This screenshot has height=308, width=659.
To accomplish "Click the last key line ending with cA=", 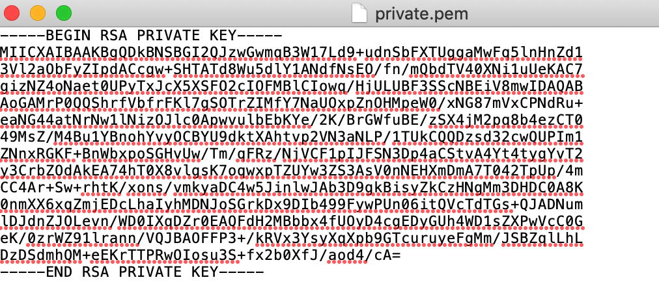I will [x=201, y=255].
